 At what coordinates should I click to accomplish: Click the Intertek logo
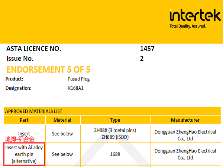tap(195, 15)
